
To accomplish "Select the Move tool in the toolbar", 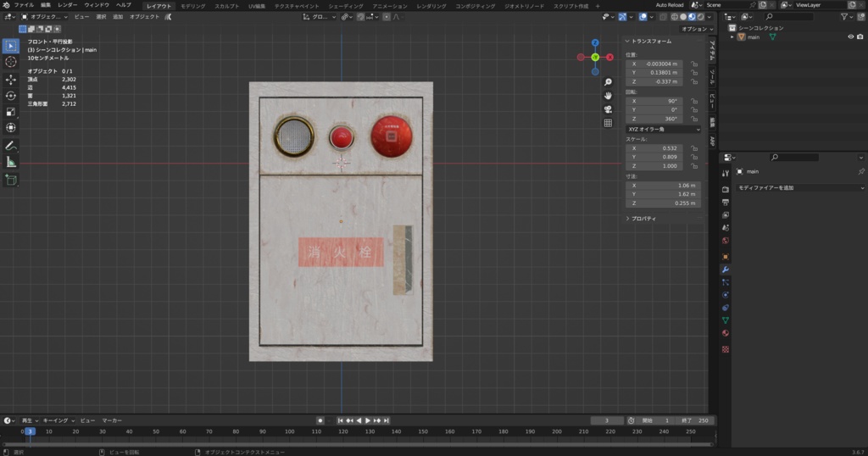I will tap(11, 79).
